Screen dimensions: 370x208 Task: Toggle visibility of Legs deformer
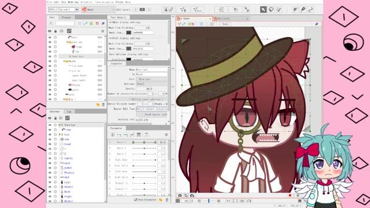coord(50,182)
